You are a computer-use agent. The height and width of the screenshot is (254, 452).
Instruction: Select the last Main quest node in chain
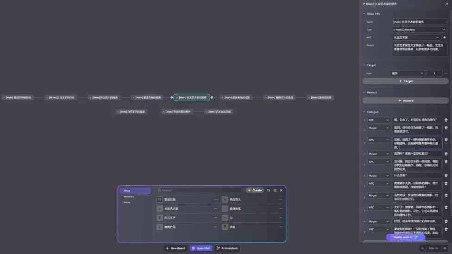[x=320, y=98]
